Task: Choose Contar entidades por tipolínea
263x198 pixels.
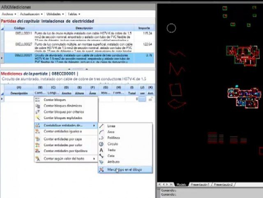Action: (66, 151)
